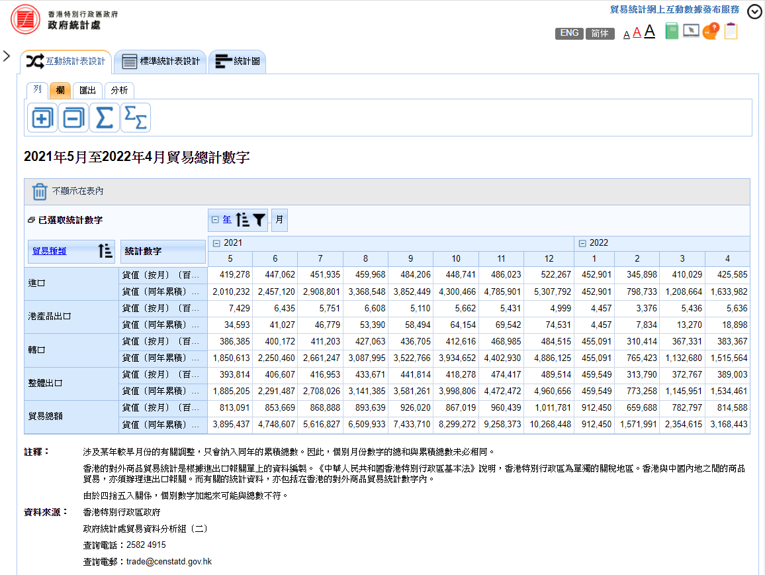Image resolution: width=765 pixels, height=575 pixels.
Task: Select the 轉口 row header
Action: tap(71, 350)
